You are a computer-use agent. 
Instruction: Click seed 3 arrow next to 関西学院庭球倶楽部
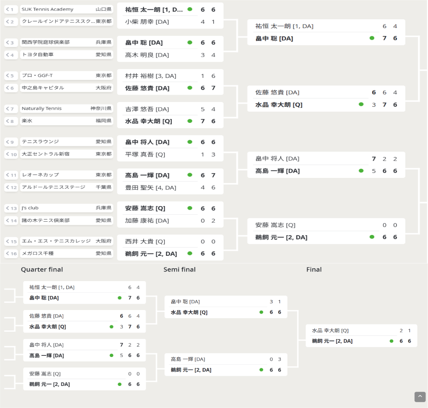11,43
